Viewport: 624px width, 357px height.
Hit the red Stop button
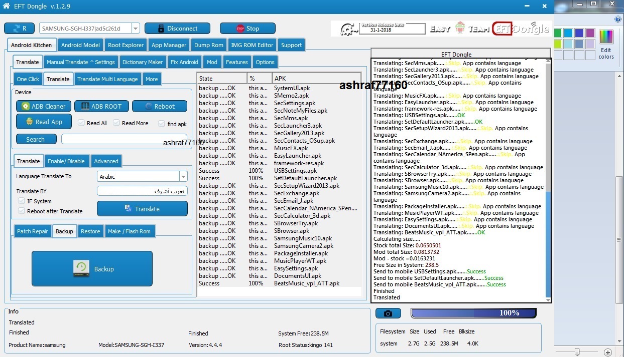tap(247, 29)
